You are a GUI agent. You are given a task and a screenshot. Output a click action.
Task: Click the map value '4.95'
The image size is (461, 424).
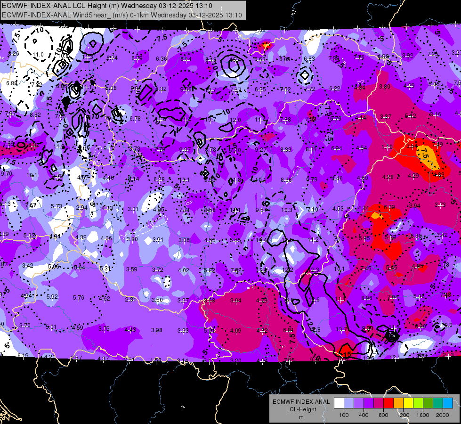click(x=159, y=209)
